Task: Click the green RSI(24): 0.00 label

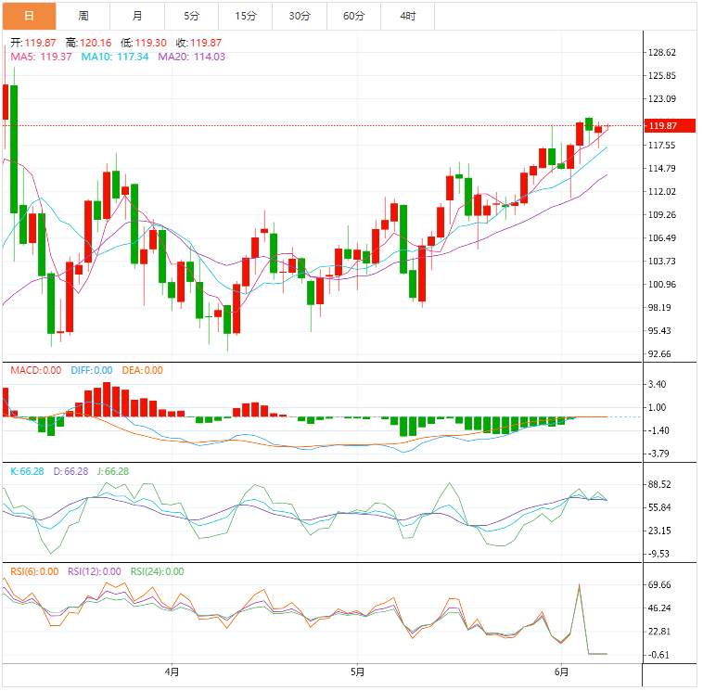Action: coord(157,571)
